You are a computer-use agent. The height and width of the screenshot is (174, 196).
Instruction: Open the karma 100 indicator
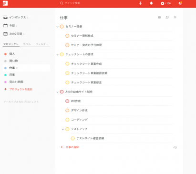point(165,3)
